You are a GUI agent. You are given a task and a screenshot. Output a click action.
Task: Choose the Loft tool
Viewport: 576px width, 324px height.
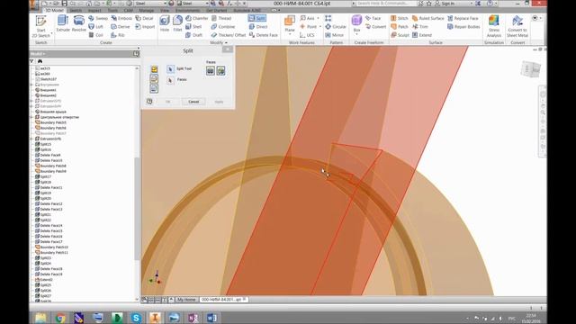click(95, 27)
